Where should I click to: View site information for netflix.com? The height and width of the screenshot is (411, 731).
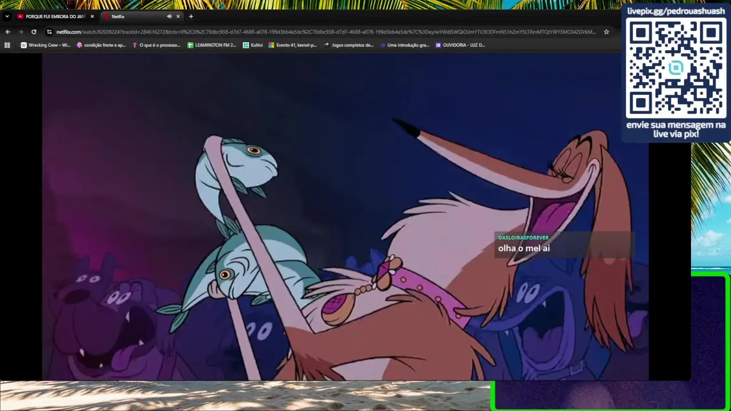pyautogui.click(x=49, y=32)
